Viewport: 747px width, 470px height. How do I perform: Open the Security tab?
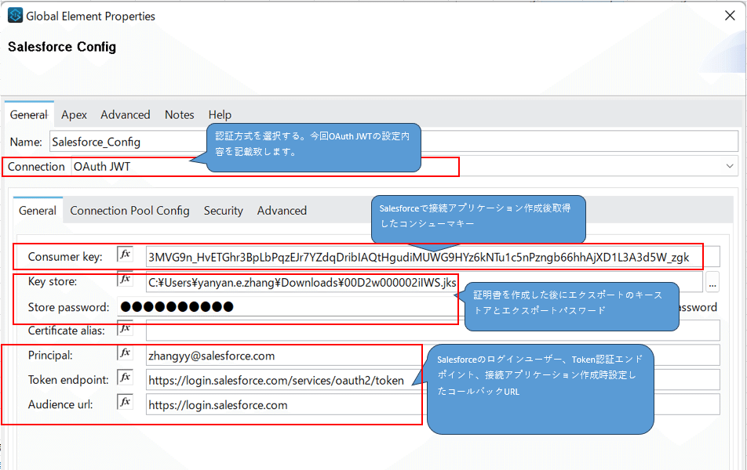point(223,210)
